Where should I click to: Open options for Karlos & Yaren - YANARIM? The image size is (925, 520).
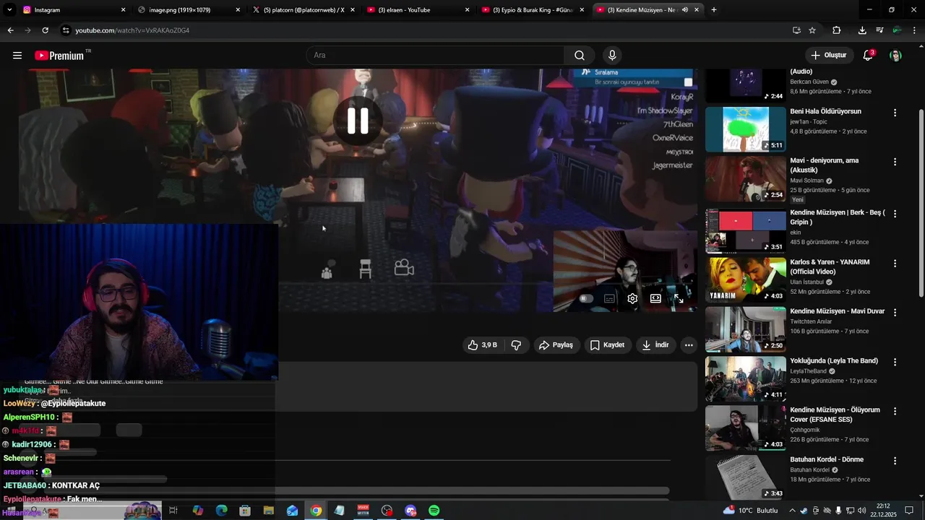[895, 263]
